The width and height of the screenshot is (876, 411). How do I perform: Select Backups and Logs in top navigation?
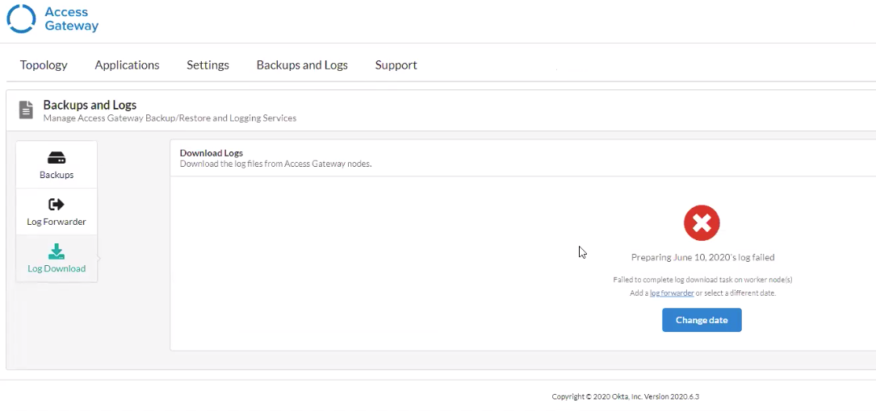(302, 65)
